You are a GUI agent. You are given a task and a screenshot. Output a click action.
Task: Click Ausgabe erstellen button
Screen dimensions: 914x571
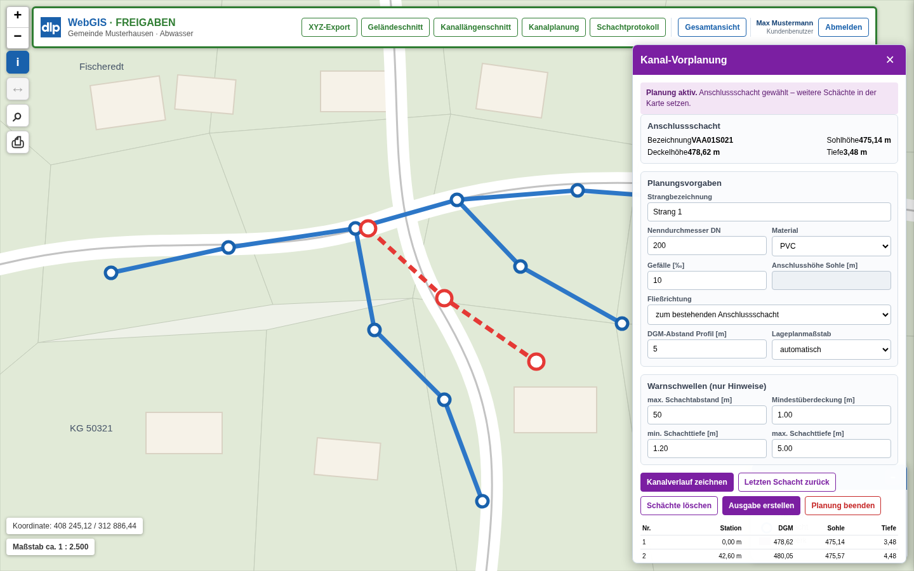[761, 506]
